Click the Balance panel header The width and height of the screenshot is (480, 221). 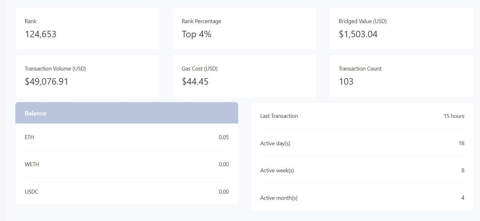(127, 113)
